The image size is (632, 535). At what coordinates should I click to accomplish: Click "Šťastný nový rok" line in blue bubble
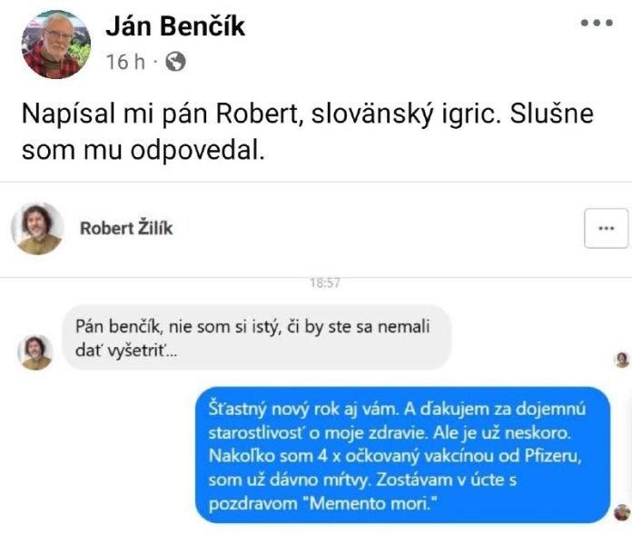click(x=397, y=410)
